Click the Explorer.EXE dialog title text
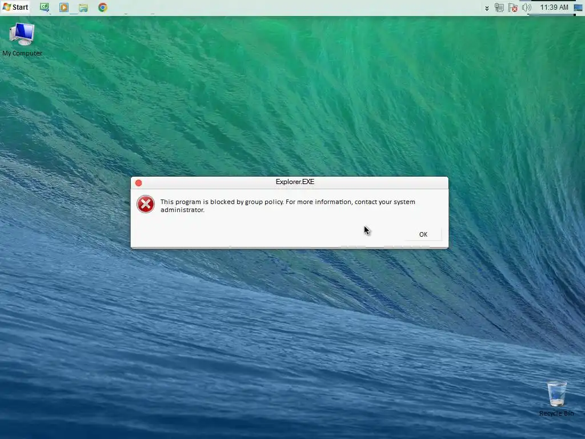 point(295,182)
